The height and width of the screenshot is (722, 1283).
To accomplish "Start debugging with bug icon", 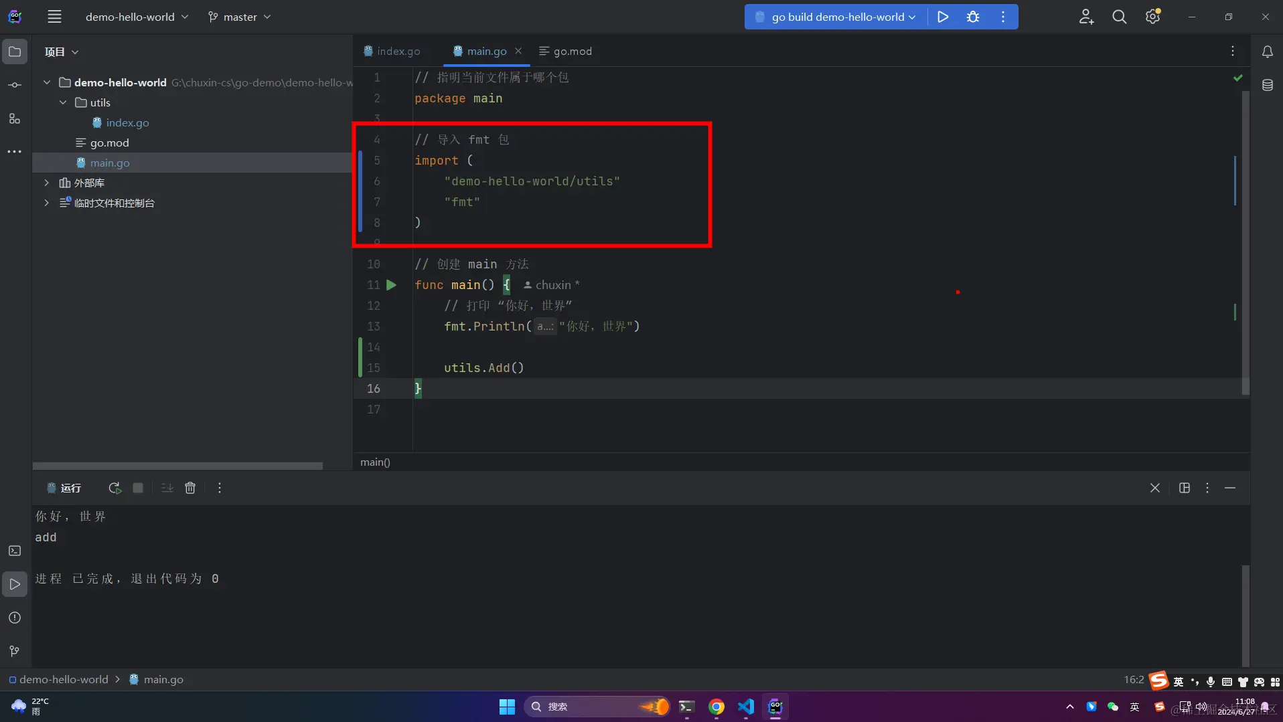I will pyautogui.click(x=973, y=17).
